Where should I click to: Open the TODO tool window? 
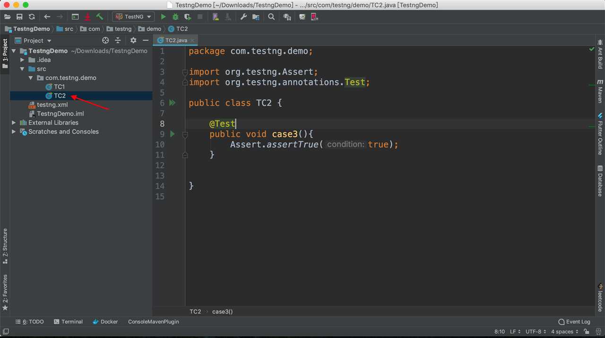[x=29, y=321]
